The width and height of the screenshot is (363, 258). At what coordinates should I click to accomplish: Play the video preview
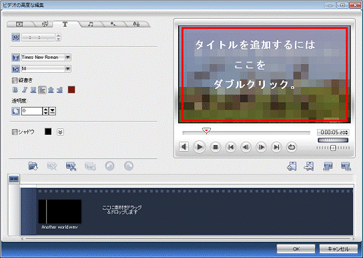(200, 147)
